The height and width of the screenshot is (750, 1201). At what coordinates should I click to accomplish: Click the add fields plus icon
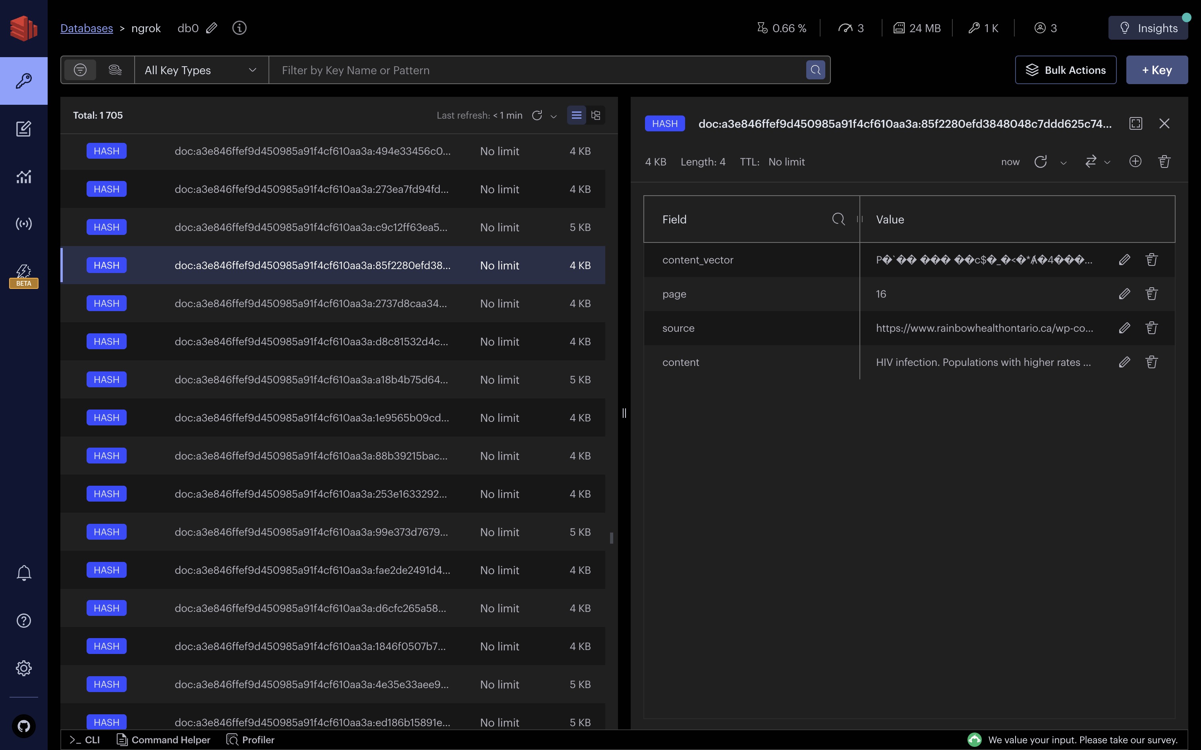pyautogui.click(x=1135, y=162)
